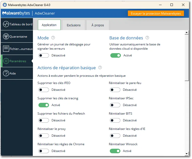Click the Base de données help icon
This screenshot has width=192, height=159.
click(x=147, y=38)
